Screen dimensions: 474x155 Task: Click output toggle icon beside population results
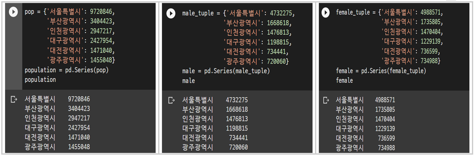[x=14, y=99]
